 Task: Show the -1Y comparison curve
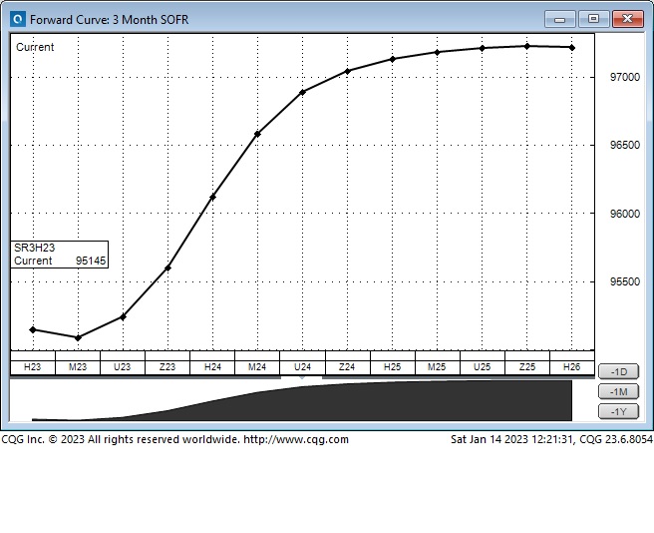click(x=618, y=411)
